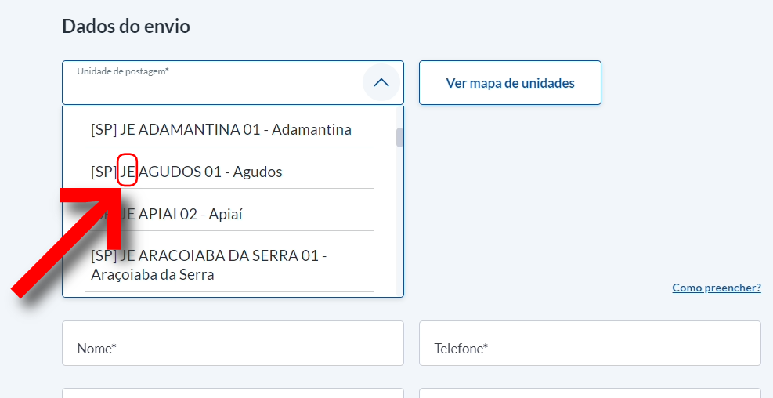Click the [SP] tag of the Adamantina option
This screenshot has width=773, height=398.
(103, 129)
